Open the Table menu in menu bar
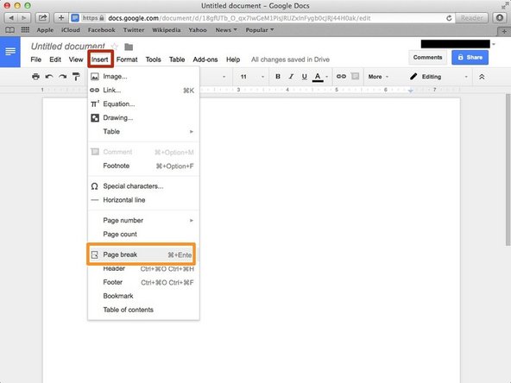The width and height of the screenshot is (511, 383). pyautogui.click(x=177, y=60)
